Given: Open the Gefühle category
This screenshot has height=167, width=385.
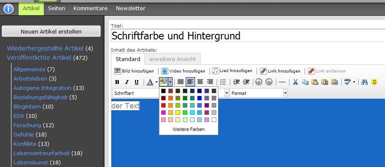Looking at the screenshot, I should click(x=23, y=134).
